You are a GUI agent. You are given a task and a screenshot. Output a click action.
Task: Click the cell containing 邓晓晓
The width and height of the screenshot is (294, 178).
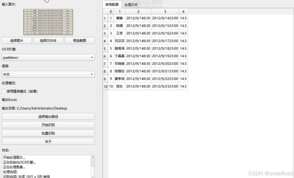120,63
